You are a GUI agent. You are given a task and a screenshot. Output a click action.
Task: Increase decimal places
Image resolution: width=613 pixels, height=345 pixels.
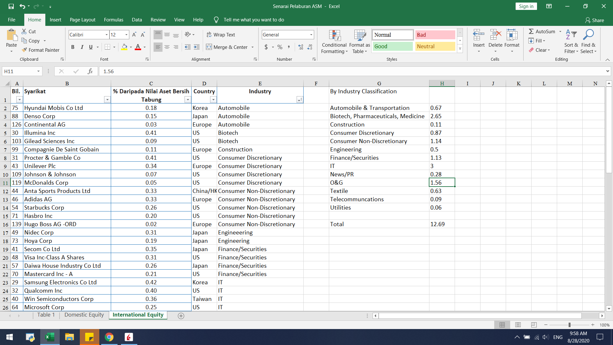[x=301, y=47]
